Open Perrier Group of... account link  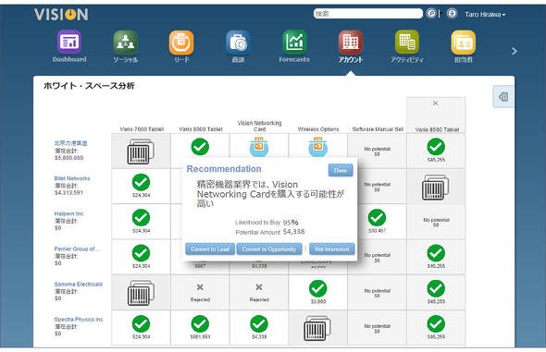click(77, 249)
